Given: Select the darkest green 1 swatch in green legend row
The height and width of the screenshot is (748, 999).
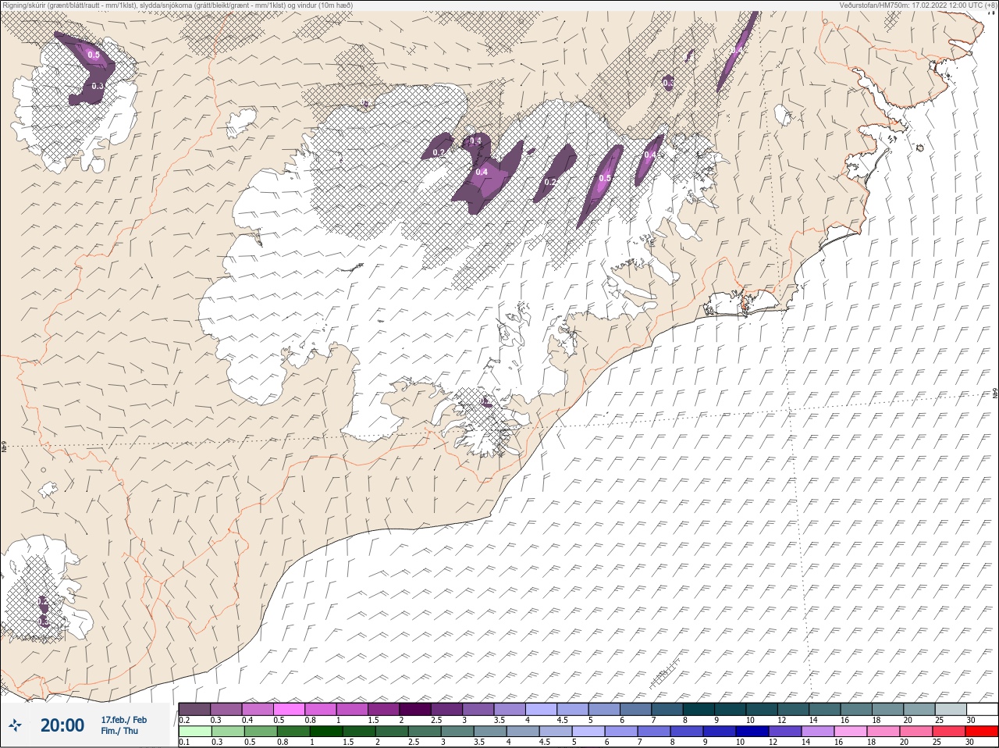Looking at the screenshot, I should coord(325,732).
